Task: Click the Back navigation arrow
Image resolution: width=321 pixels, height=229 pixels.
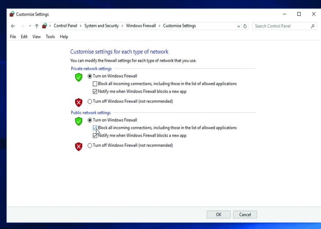Action: [x=13, y=26]
